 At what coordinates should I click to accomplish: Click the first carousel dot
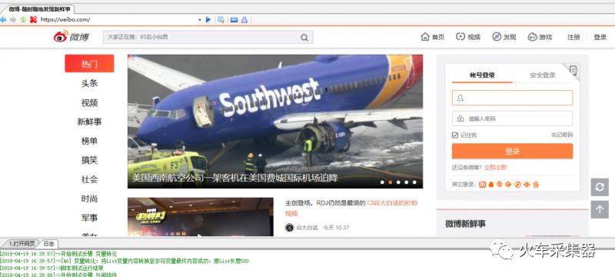pos(382,182)
